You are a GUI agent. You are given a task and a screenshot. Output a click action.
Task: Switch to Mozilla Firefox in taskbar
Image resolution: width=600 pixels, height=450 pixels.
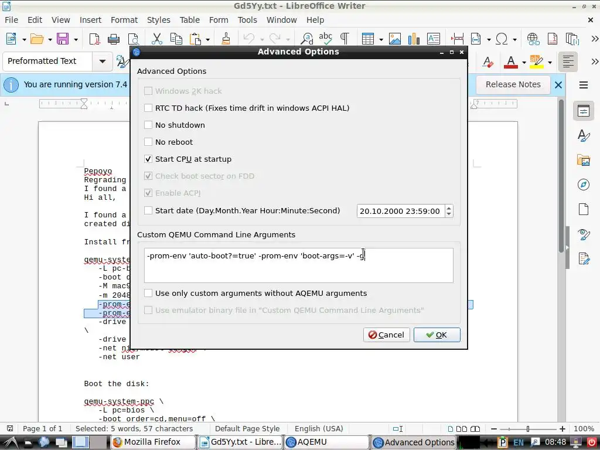(x=153, y=442)
